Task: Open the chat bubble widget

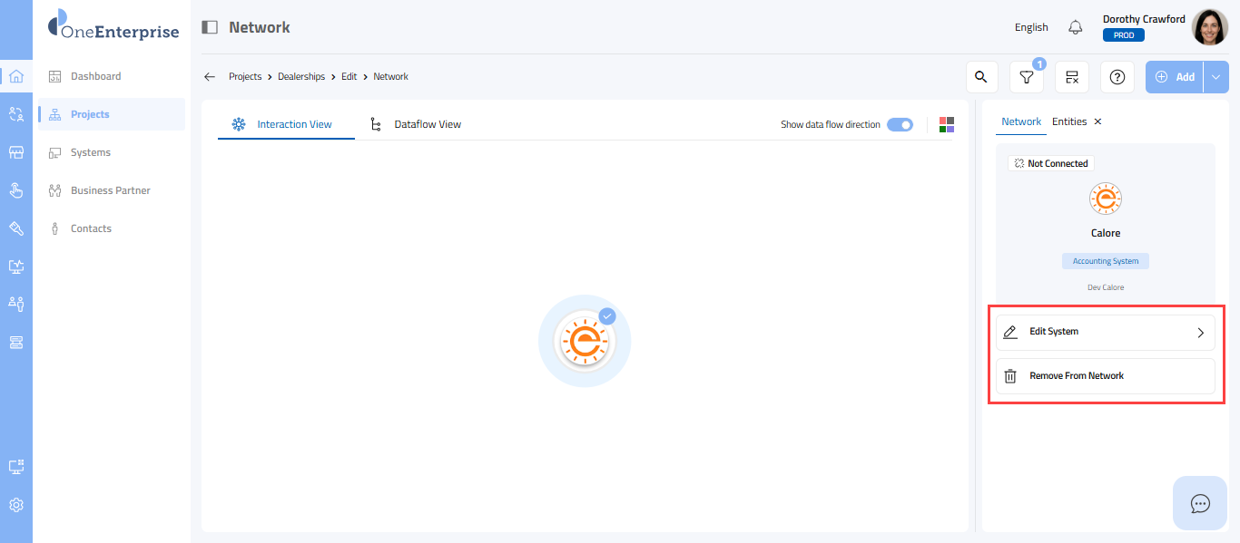Action: click(x=1200, y=503)
